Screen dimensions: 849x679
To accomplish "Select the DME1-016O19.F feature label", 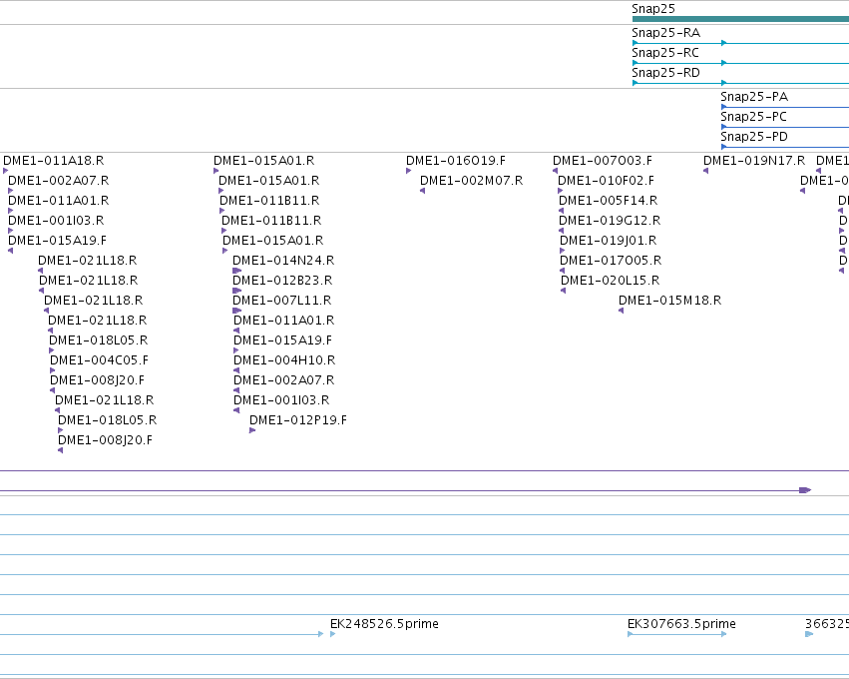I will tap(455, 161).
